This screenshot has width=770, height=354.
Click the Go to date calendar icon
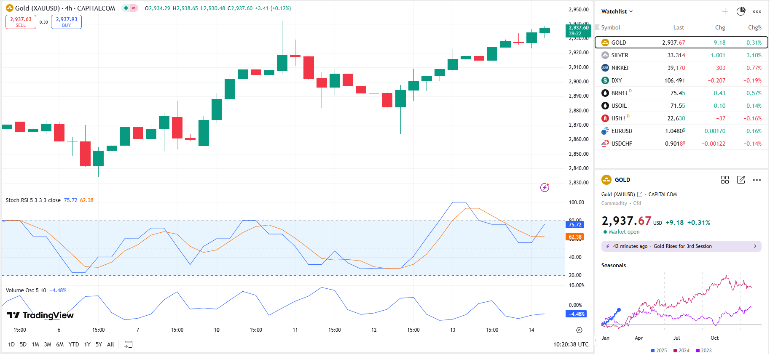(x=129, y=344)
